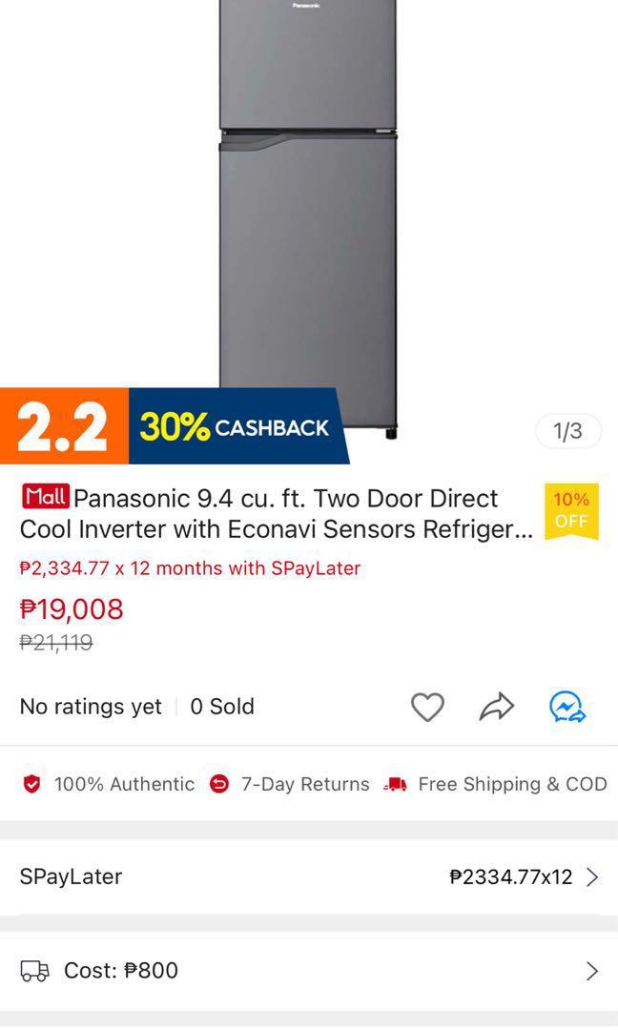Tap the Free Shipping truck icon
The width and height of the screenshot is (618, 1030).
point(396,784)
